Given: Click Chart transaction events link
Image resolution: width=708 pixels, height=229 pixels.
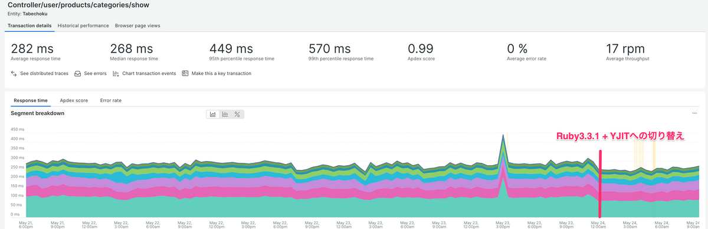Looking at the screenshot, I should click(149, 74).
